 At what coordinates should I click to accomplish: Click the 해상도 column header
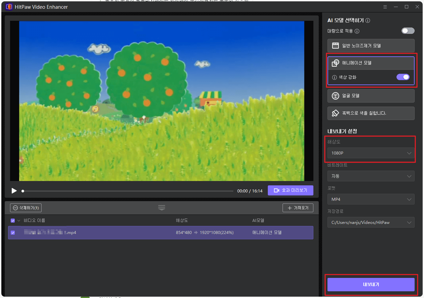(x=181, y=221)
